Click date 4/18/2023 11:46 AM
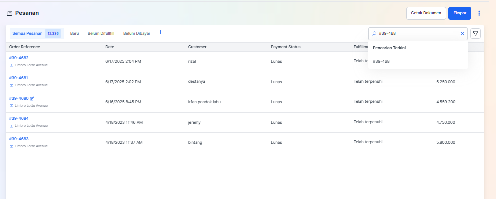 coord(124,122)
